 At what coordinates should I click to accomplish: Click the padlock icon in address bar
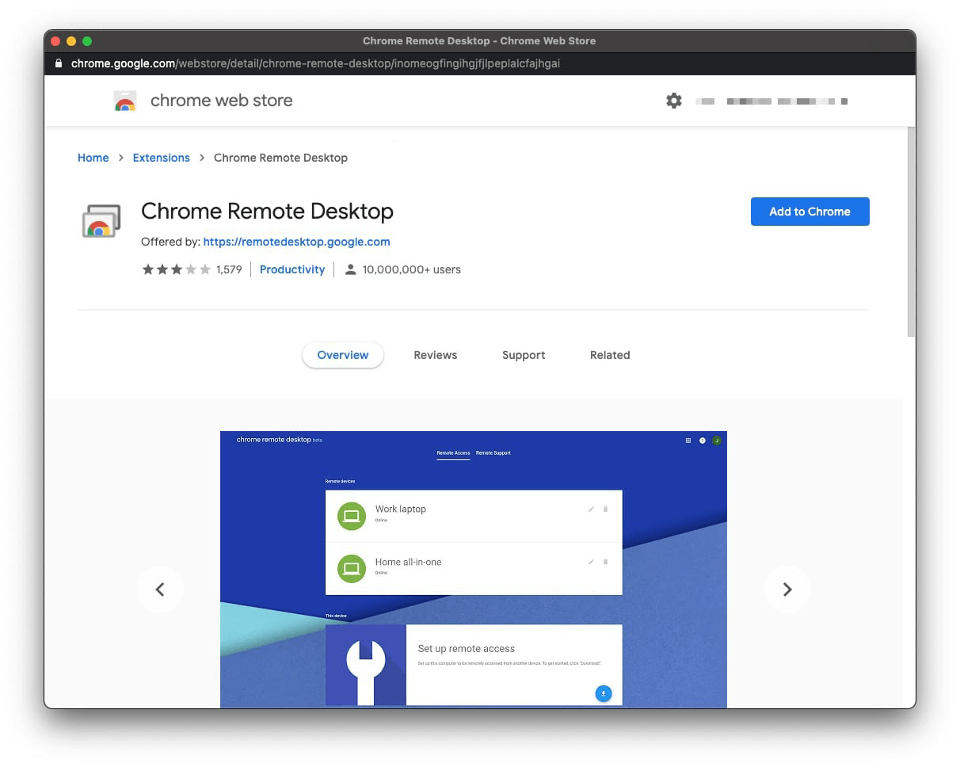click(59, 63)
